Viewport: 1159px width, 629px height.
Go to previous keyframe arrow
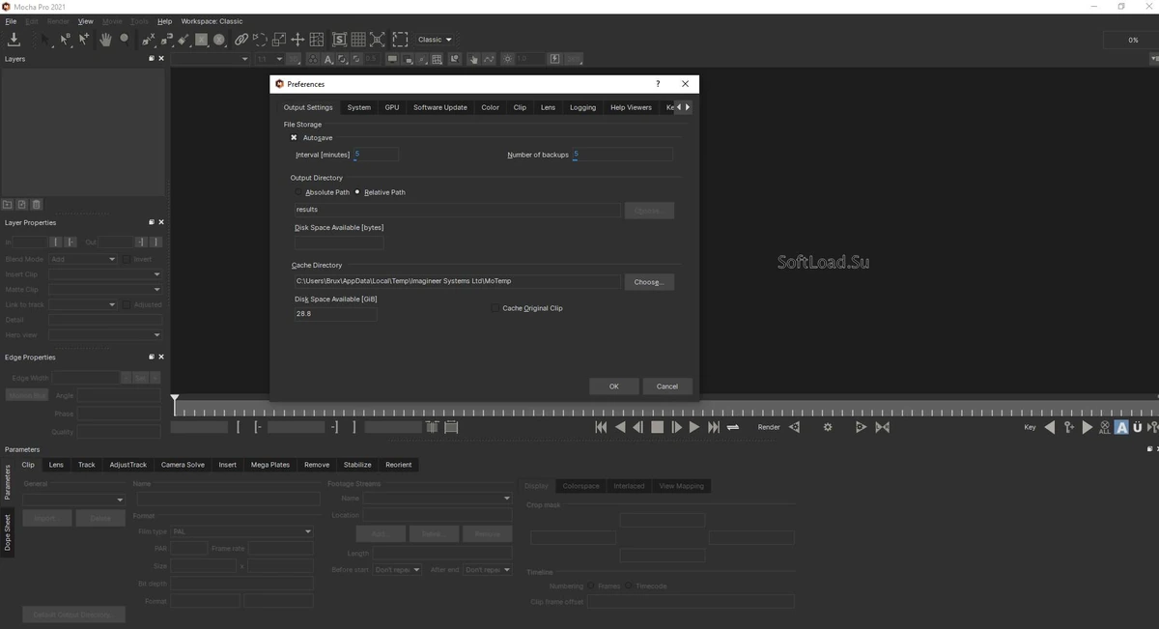(x=1051, y=427)
